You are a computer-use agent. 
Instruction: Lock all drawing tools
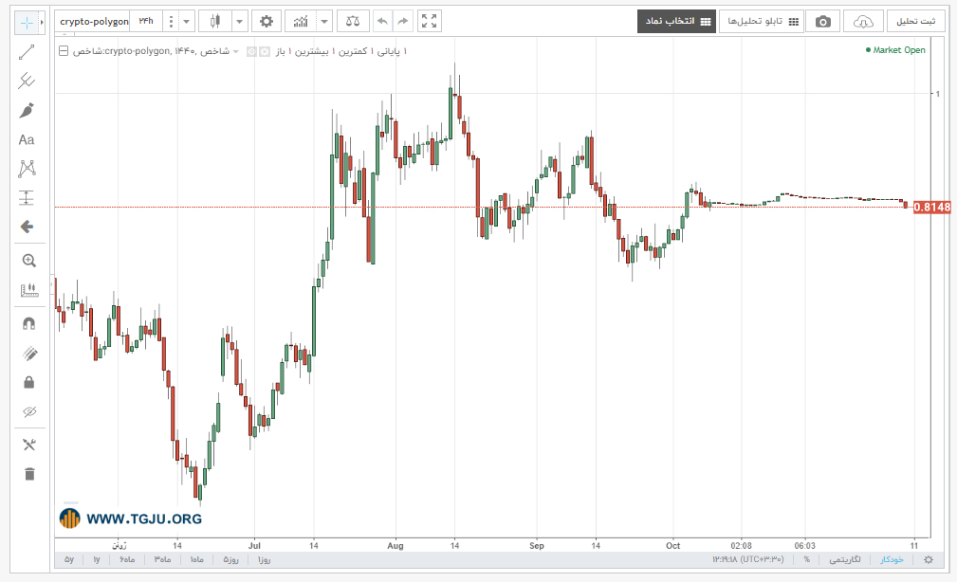28,383
